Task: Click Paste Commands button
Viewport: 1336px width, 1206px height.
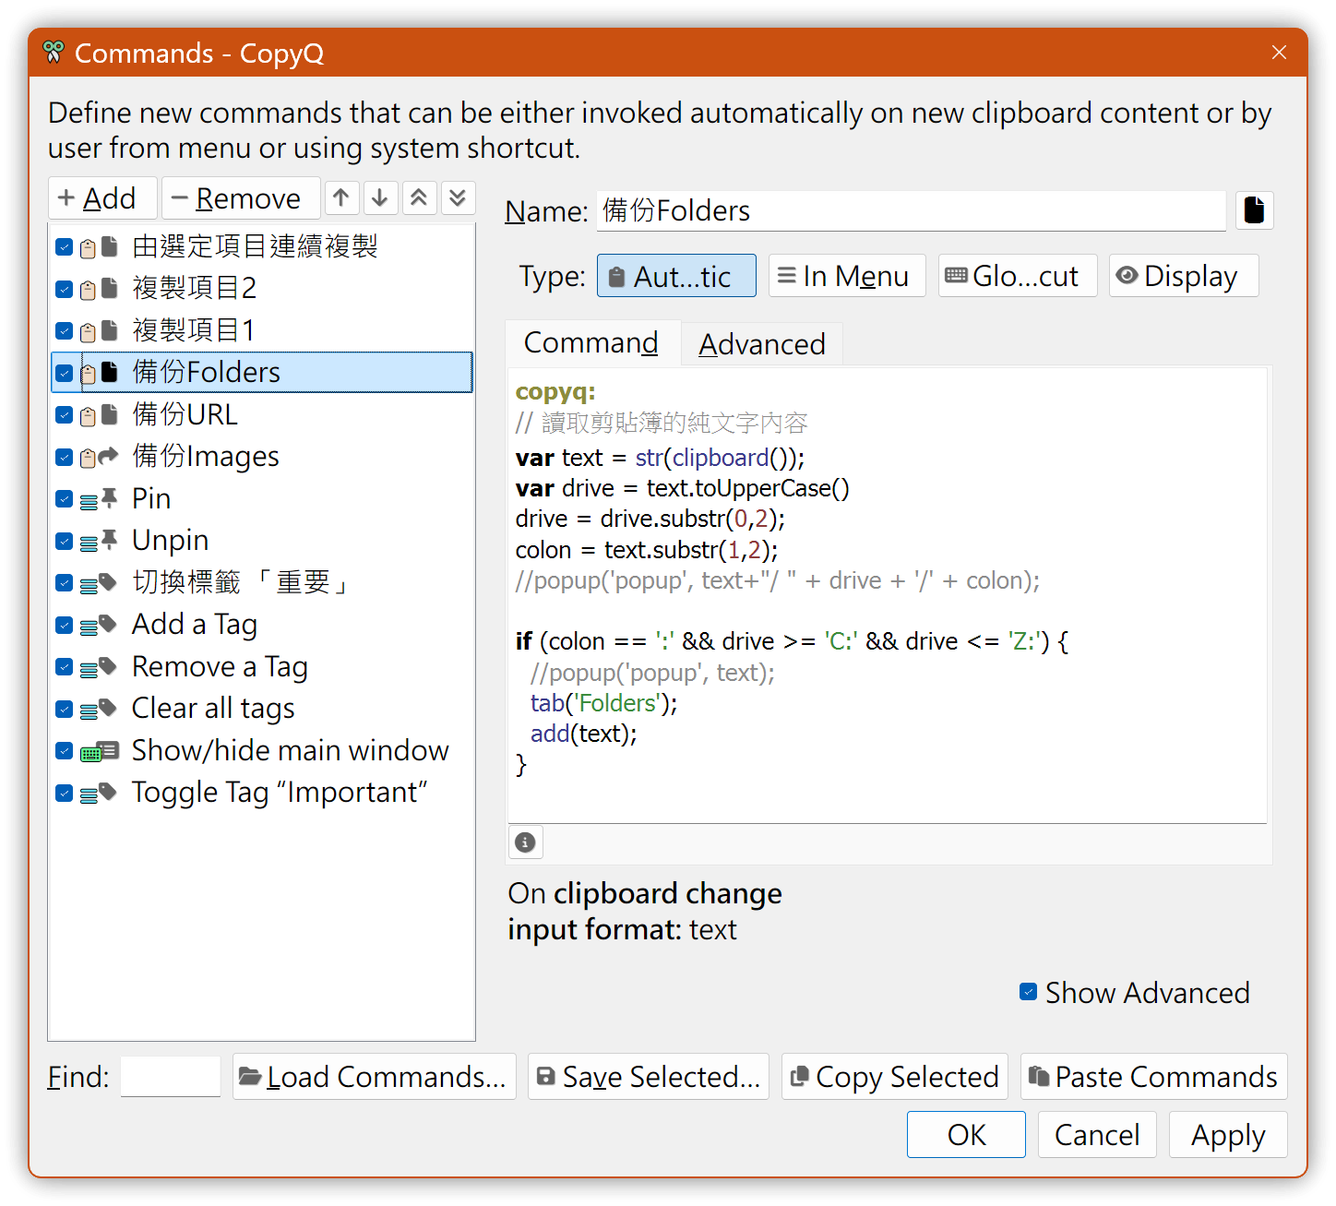Action: [x=1153, y=1076]
